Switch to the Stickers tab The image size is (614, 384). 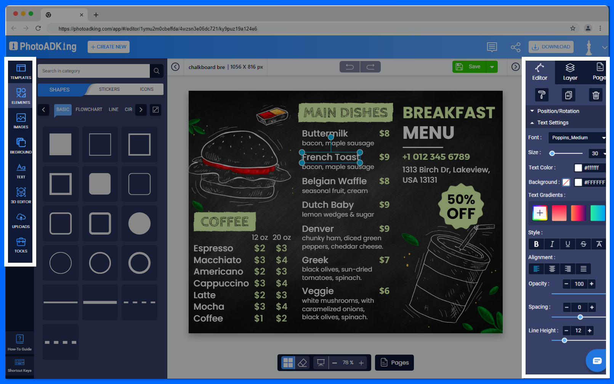coord(109,89)
